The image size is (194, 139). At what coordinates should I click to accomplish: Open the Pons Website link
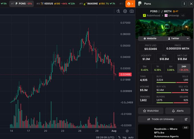(x=150, y=38)
